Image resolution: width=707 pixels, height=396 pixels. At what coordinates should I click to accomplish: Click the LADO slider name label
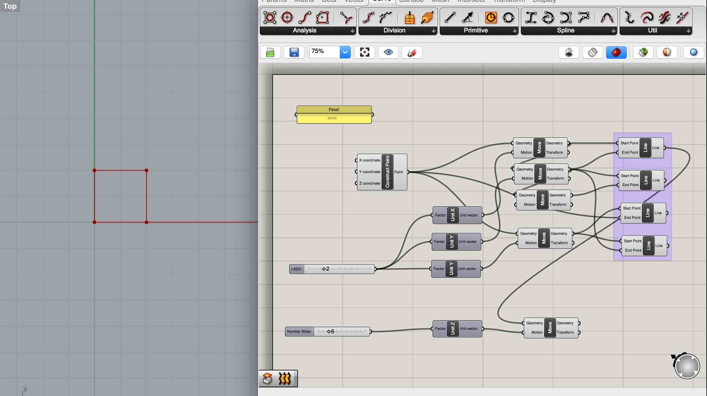(x=296, y=269)
